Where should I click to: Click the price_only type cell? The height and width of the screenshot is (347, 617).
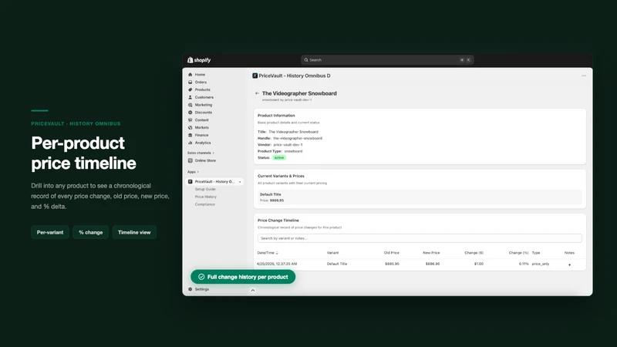(541, 264)
